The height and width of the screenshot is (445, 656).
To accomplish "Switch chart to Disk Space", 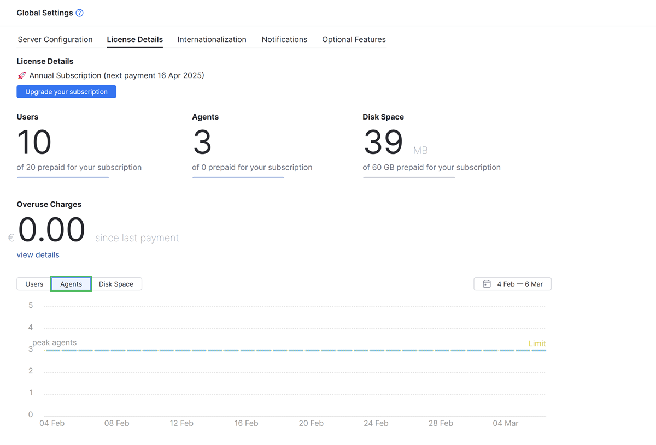I will tap(116, 284).
